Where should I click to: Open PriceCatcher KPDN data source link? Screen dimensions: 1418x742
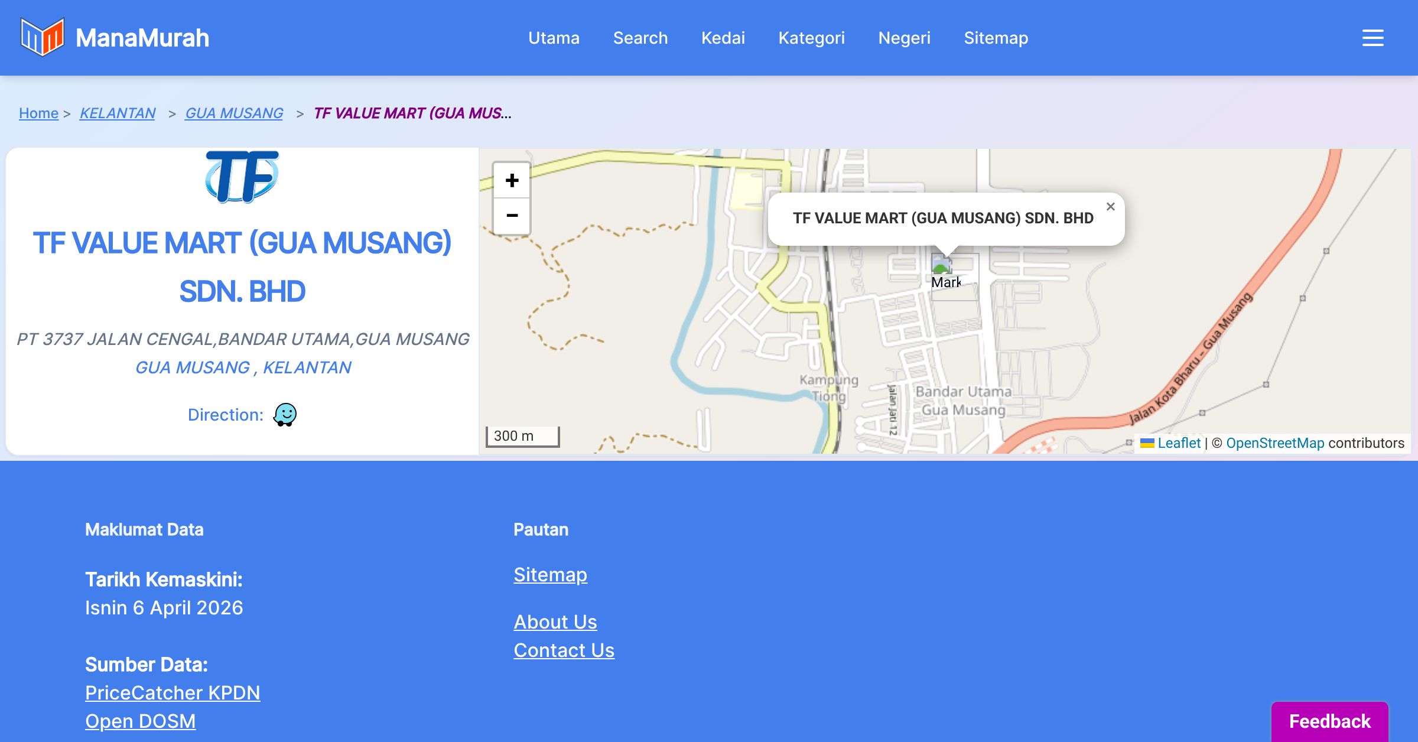(x=173, y=692)
